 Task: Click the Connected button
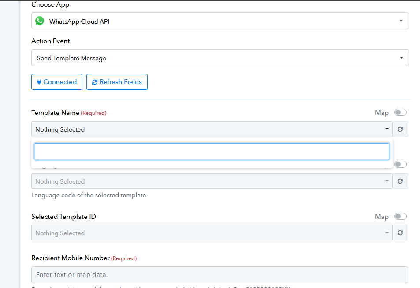coord(57,82)
